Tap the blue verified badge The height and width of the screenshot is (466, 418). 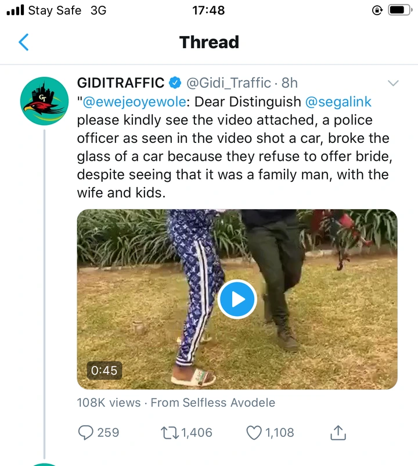(x=175, y=83)
